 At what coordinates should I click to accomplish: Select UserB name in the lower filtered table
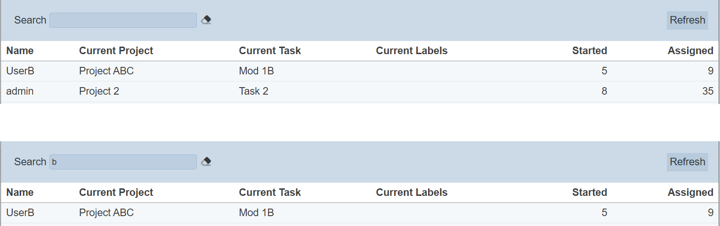(x=20, y=213)
